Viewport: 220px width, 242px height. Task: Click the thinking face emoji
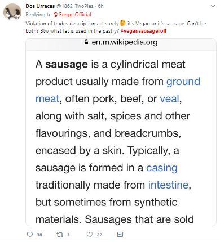[x=123, y=24]
